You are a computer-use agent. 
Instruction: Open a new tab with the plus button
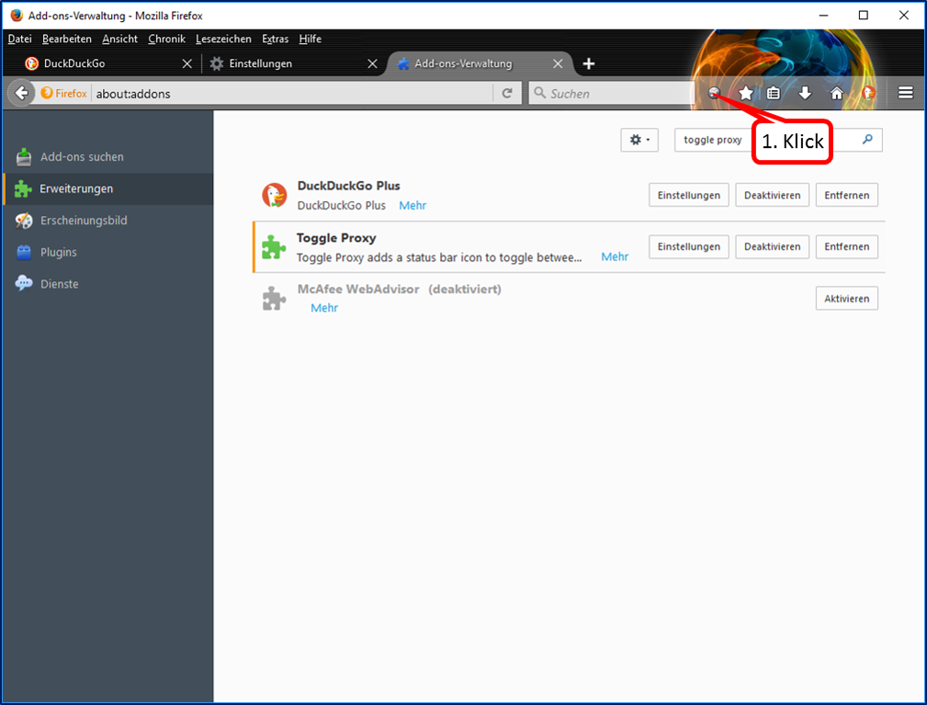coord(589,63)
